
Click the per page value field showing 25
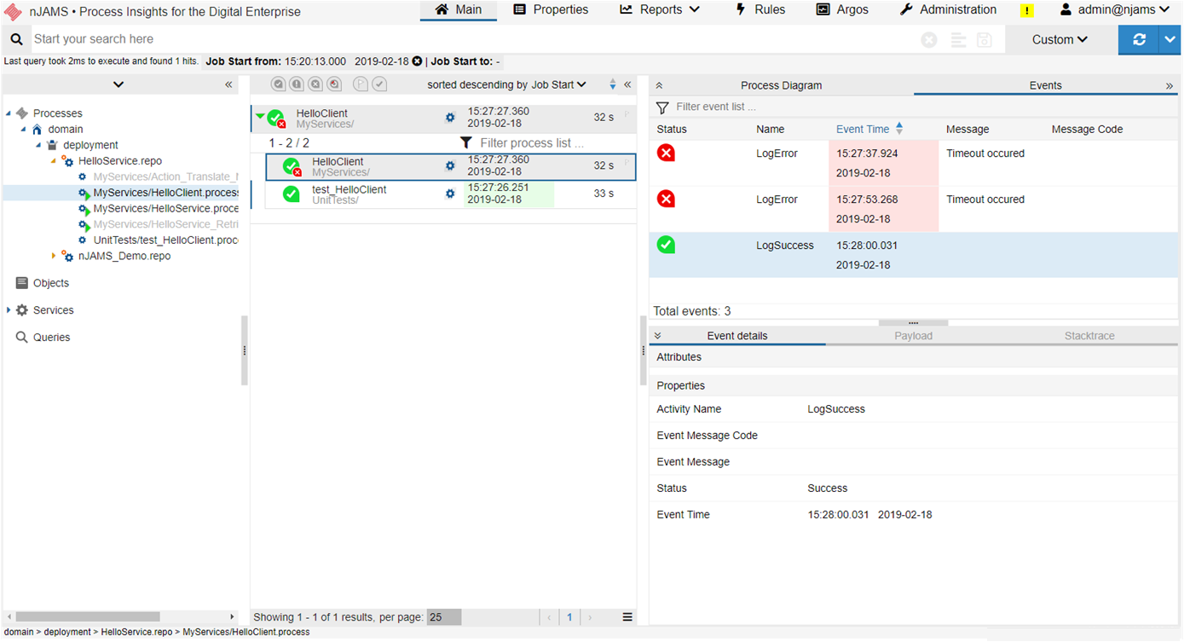click(444, 617)
